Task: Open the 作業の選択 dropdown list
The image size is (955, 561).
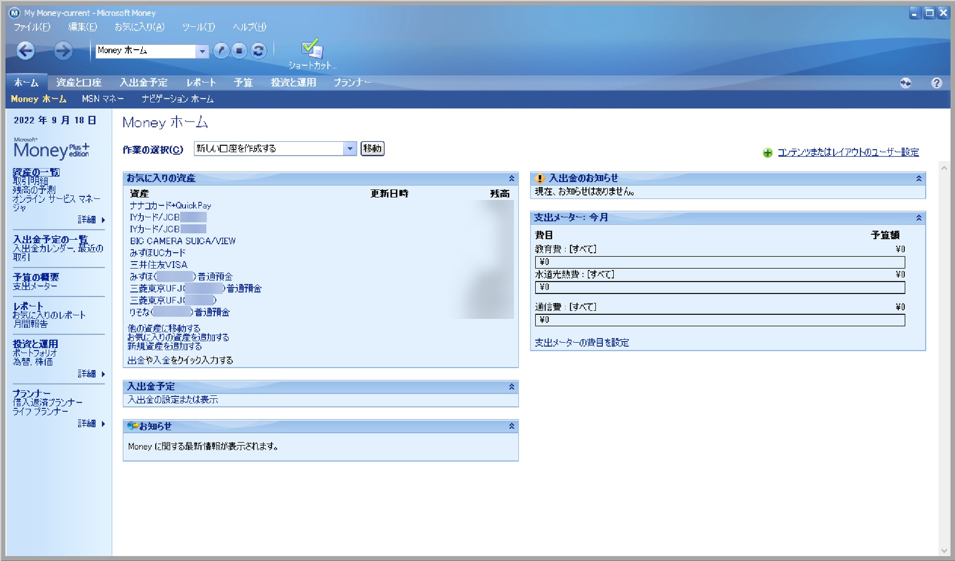Action: [350, 149]
